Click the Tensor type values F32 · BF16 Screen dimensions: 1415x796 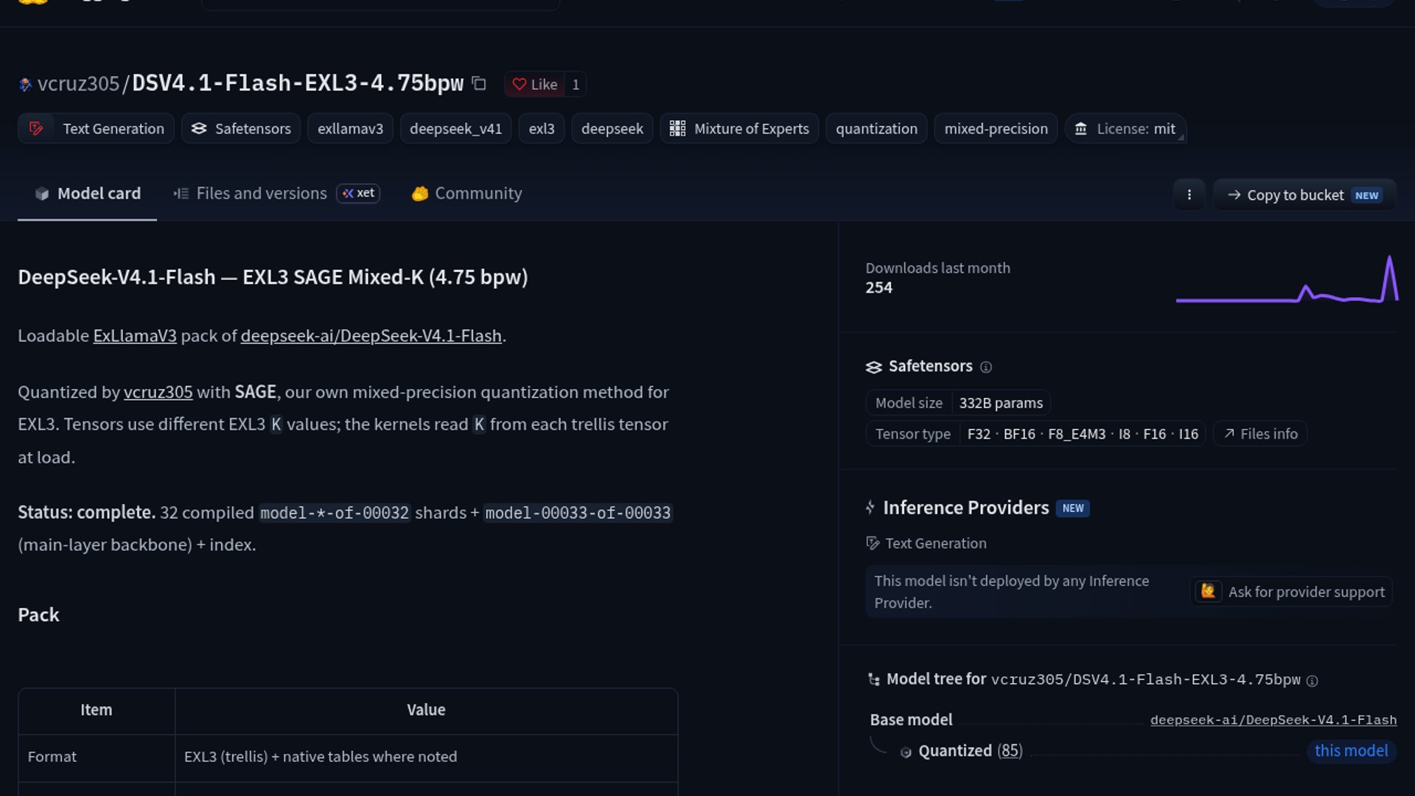(1083, 433)
